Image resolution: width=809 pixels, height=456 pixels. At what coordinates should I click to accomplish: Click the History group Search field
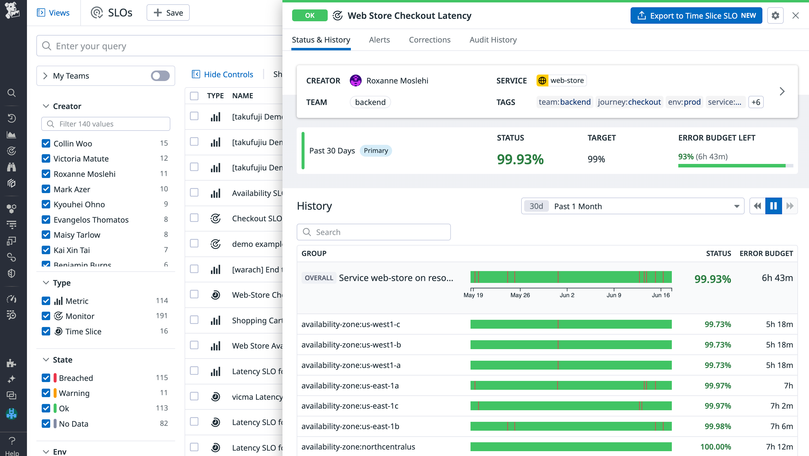[374, 232]
